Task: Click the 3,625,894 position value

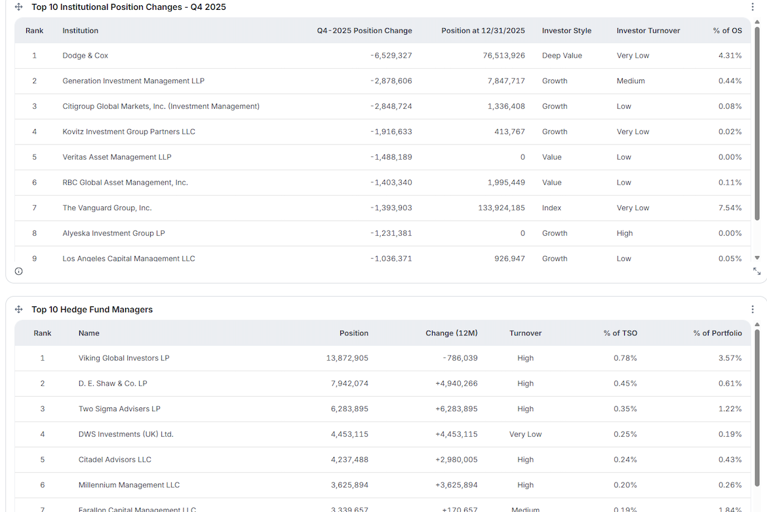Action: point(349,485)
